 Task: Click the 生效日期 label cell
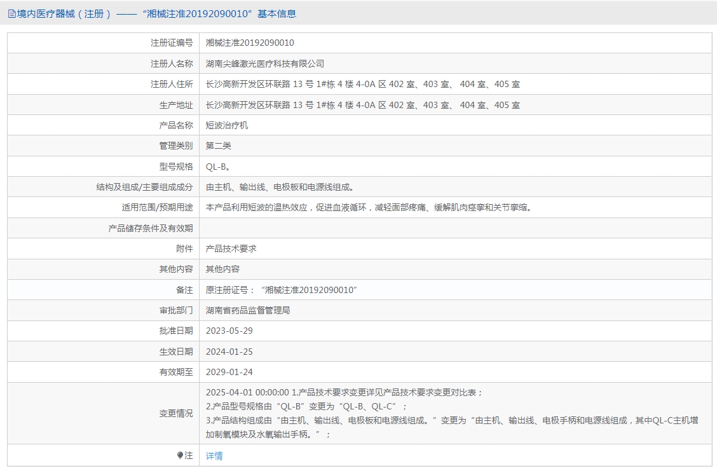(104, 352)
